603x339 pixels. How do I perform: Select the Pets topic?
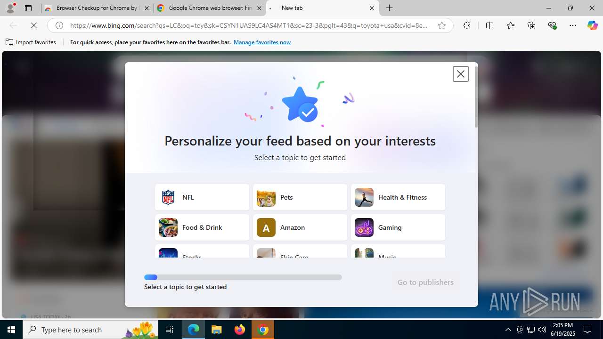pos(300,197)
